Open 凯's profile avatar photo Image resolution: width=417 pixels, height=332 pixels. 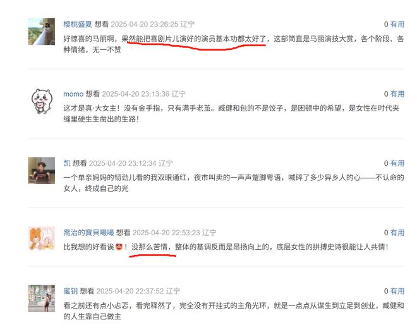(42, 170)
